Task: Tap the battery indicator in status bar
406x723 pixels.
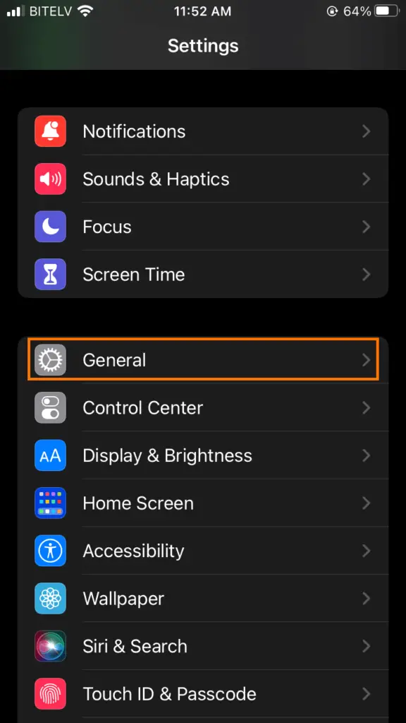Action: [388, 11]
